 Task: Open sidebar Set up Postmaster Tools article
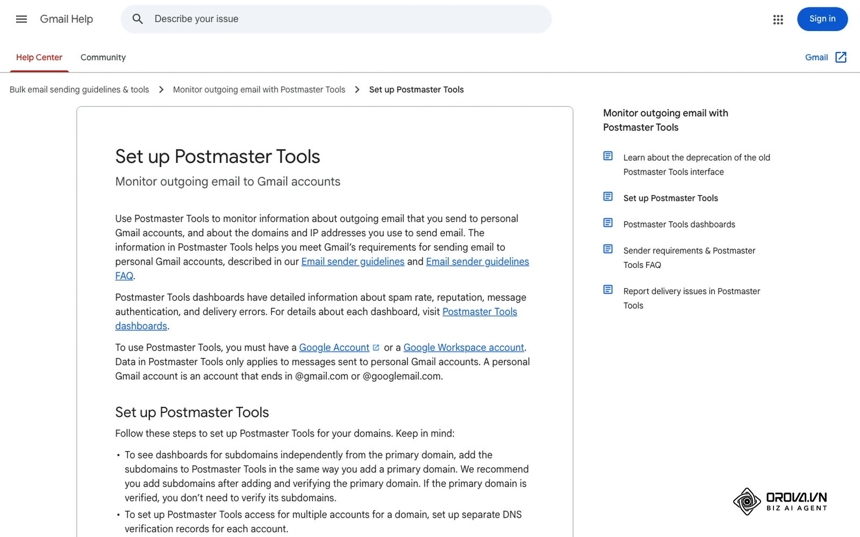(x=670, y=198)
